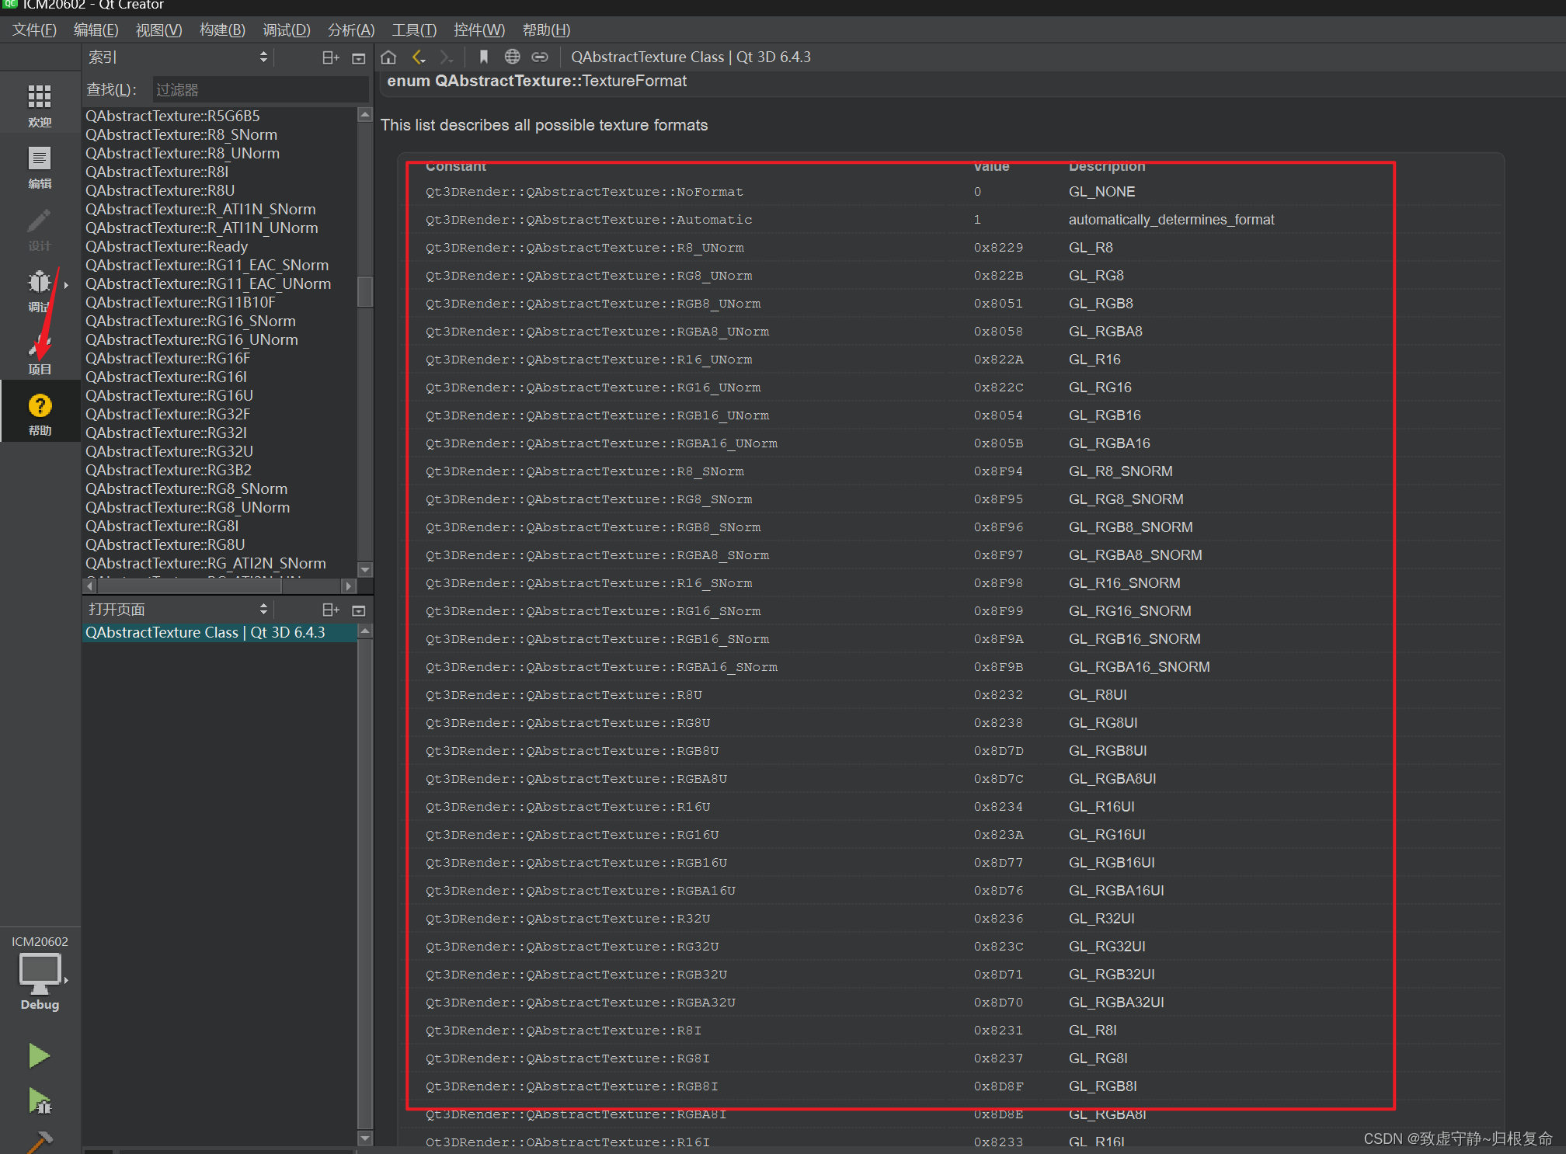Open the ICM20602 Debug kit selector
Image resolution: width=1566 pixels, height=1154 pixels.
pos(40,972)
